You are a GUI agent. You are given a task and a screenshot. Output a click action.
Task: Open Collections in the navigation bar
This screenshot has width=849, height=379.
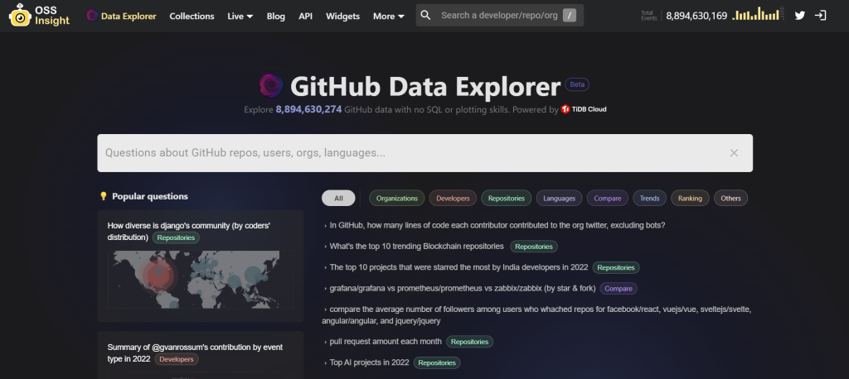(x=192, y=16)
